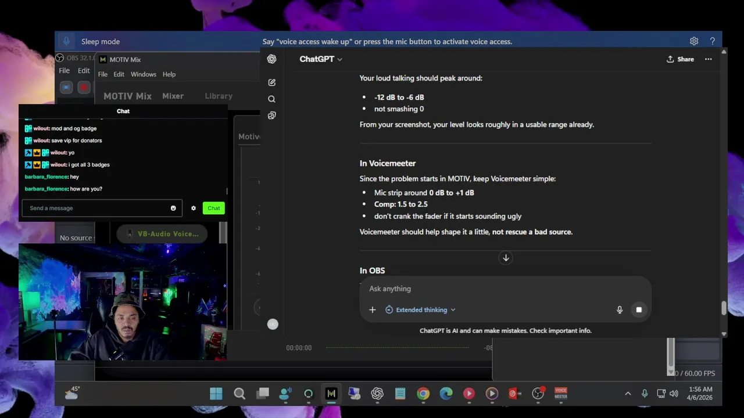Viewport: 744px width, 418px height.
Task: Open OBS Studio icon in the taskbar
Action: (x=538, y=394)
